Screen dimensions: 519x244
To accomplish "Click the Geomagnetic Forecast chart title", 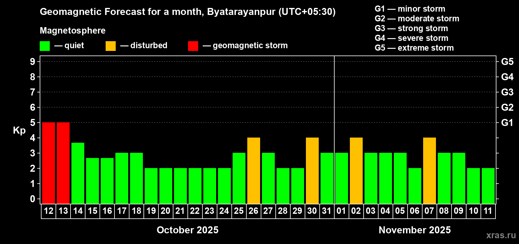I will click(x=188, y=12).
